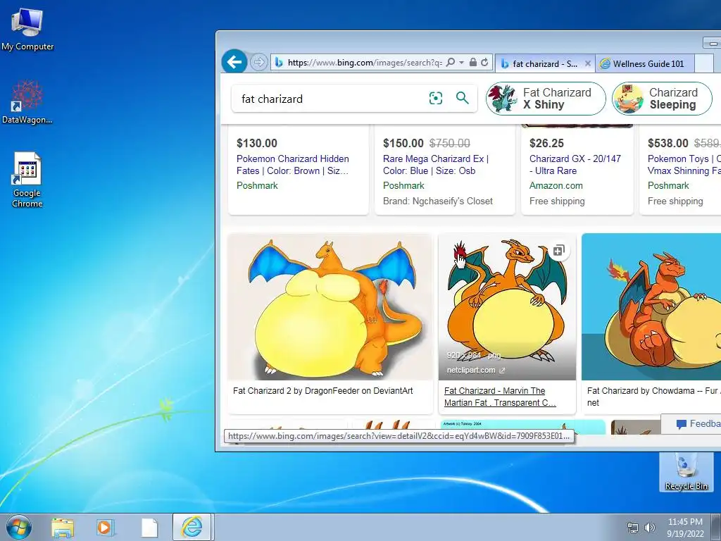Click the blank document taskbar icon
Screen dimensions: 721x541
149,528
